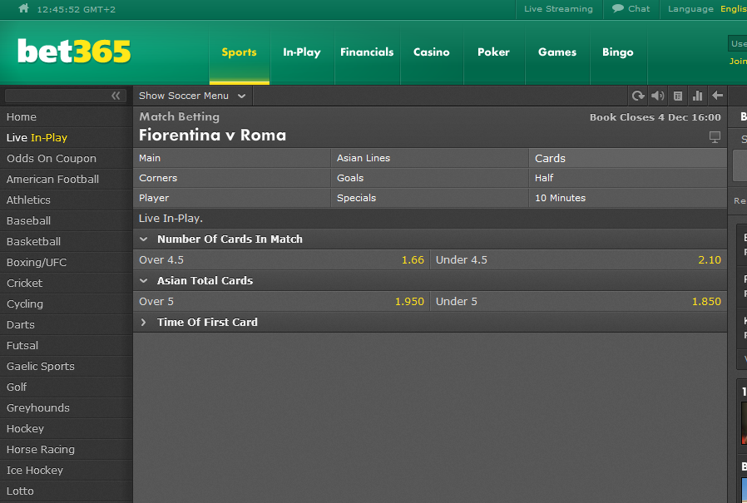747x503 pixels.
Task: Collapse the left sidebar with double-arrow icon
Action: 116,96
